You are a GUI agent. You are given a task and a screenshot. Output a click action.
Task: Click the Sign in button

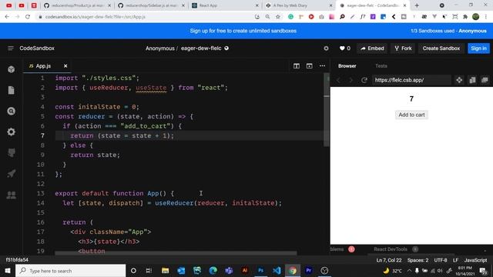pyautogui.click(x=478, y=48)
